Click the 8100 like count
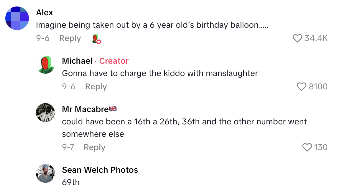Image resolution: width=339 pixels, height=191 pixels. (x=318, y=87)
